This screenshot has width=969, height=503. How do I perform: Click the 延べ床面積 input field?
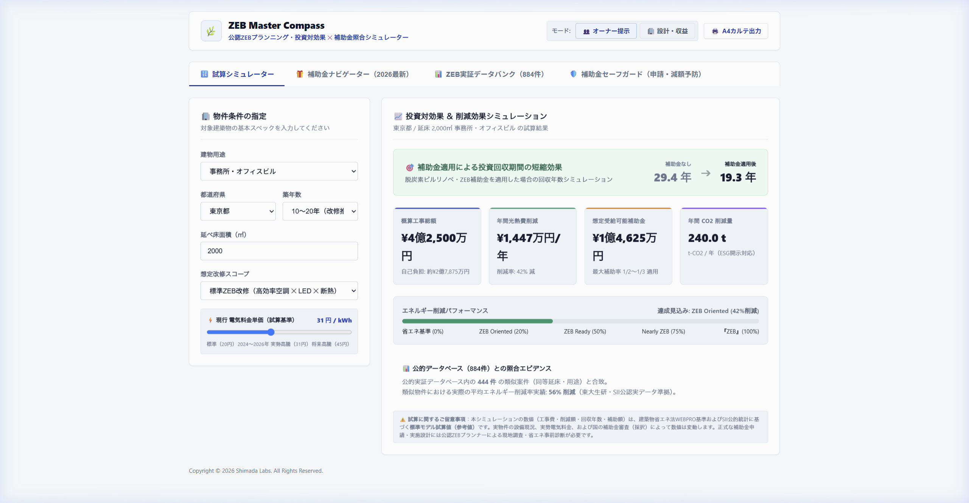tap(279, 251)
